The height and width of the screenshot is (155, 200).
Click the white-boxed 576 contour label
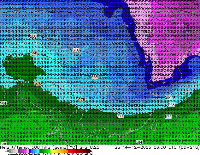[168, 117]
